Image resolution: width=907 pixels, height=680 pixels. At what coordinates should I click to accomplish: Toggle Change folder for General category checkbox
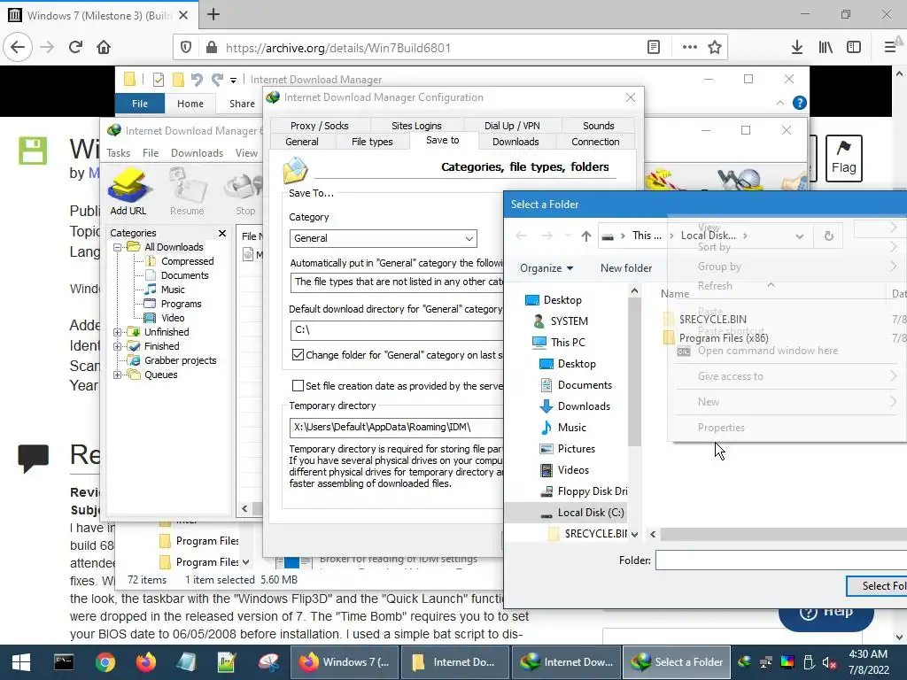pyautogui.click(x=298, y=355)
